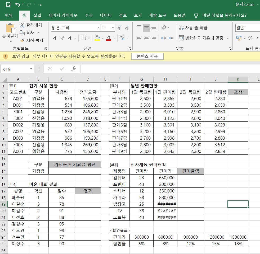The height and width of the screenshot is (254, 260).
Task: Click the formula bar Cancel X icon
Action: (50, 69)
